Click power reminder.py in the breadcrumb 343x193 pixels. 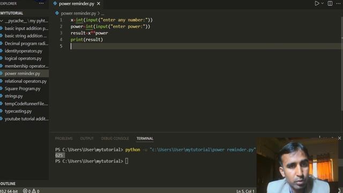(x=78, y=13)
